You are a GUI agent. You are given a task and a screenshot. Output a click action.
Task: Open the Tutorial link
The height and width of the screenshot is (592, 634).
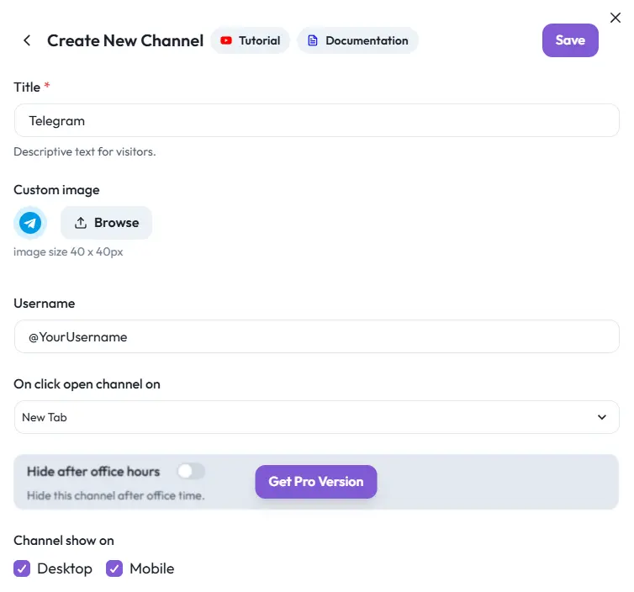(259, 40)
